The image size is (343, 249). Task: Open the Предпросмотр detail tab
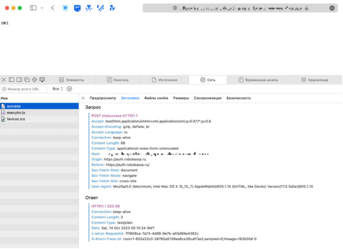(x=103, y=98)
